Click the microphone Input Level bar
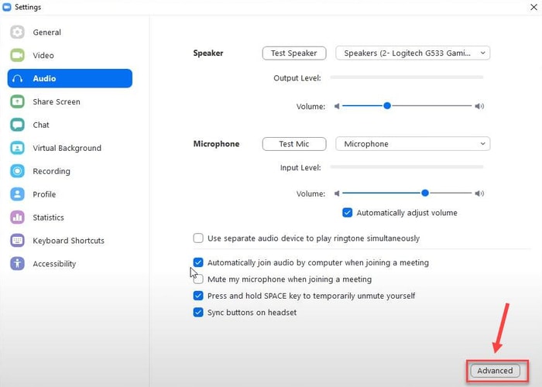The width and height of the screenshot is (542, 387). pos(406,167)
